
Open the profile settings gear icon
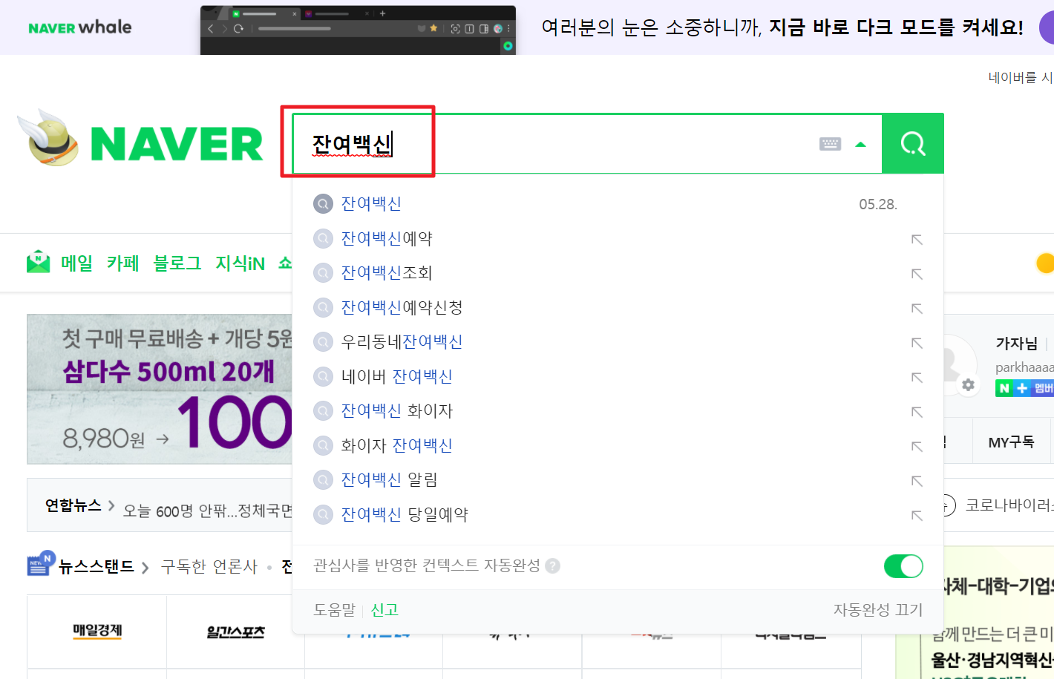click(968, 385)
